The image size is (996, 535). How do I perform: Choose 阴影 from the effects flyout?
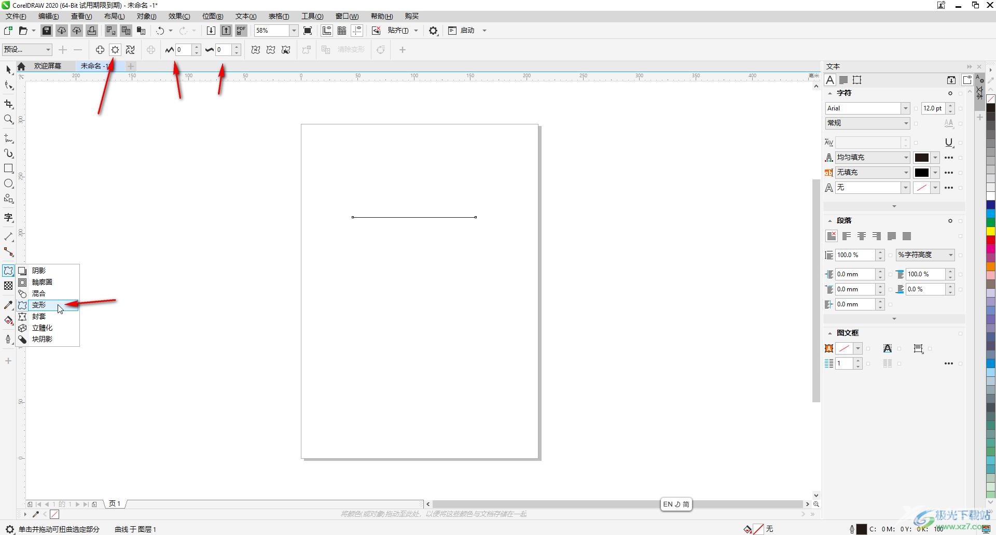[48, 271]
